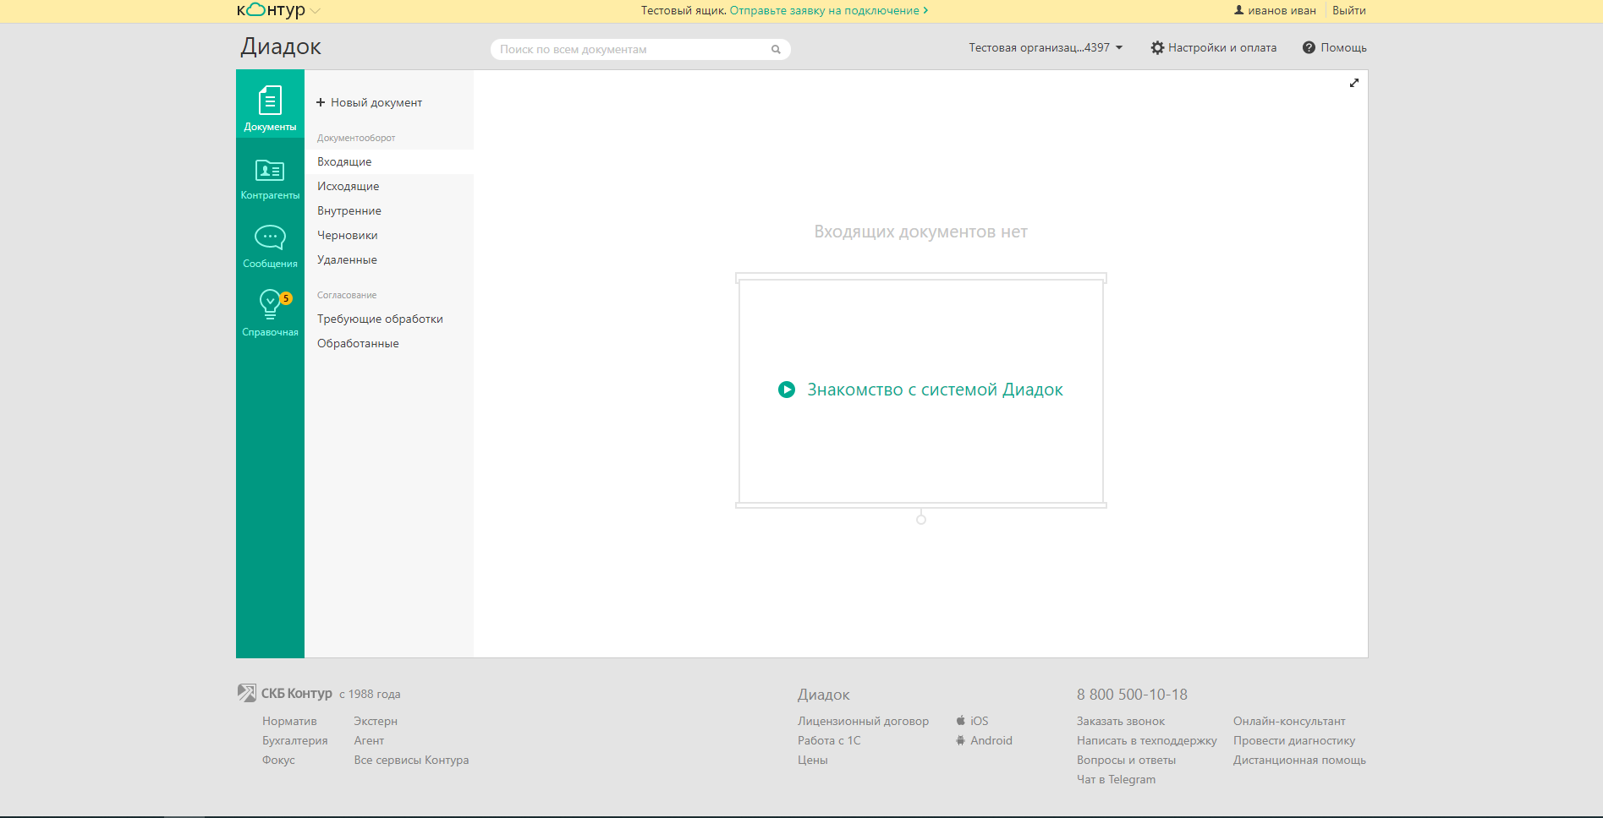Click the search magnifier icon
The image size is (1603, 818).
pyautogui.click(x=776, y=49)
